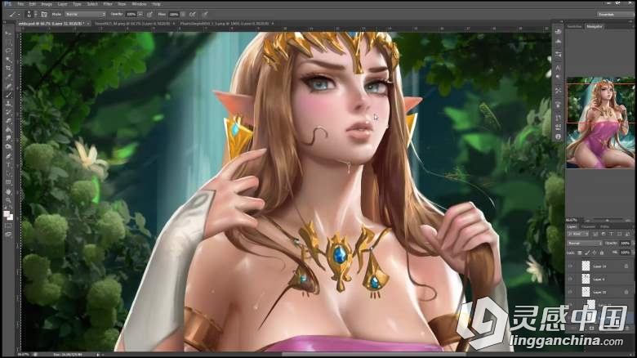Image resolution: width=637 pixels, height=358 pixels.
Task: Click the Navigator preview thumbnail
Action: pyautogui.click(x=600, y=123)
